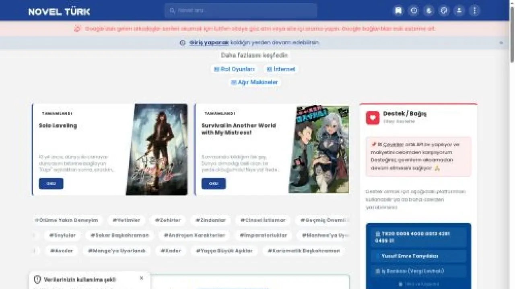Open user account profile icon
Image resolution: width=515 pixels, height=289 pixels.
click(x=459, y=11)
